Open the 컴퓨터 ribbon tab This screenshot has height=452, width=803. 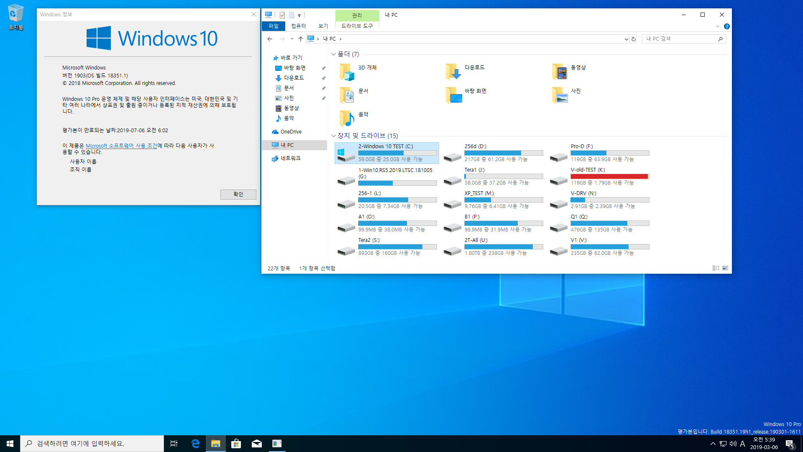click(x=299, y=26)
